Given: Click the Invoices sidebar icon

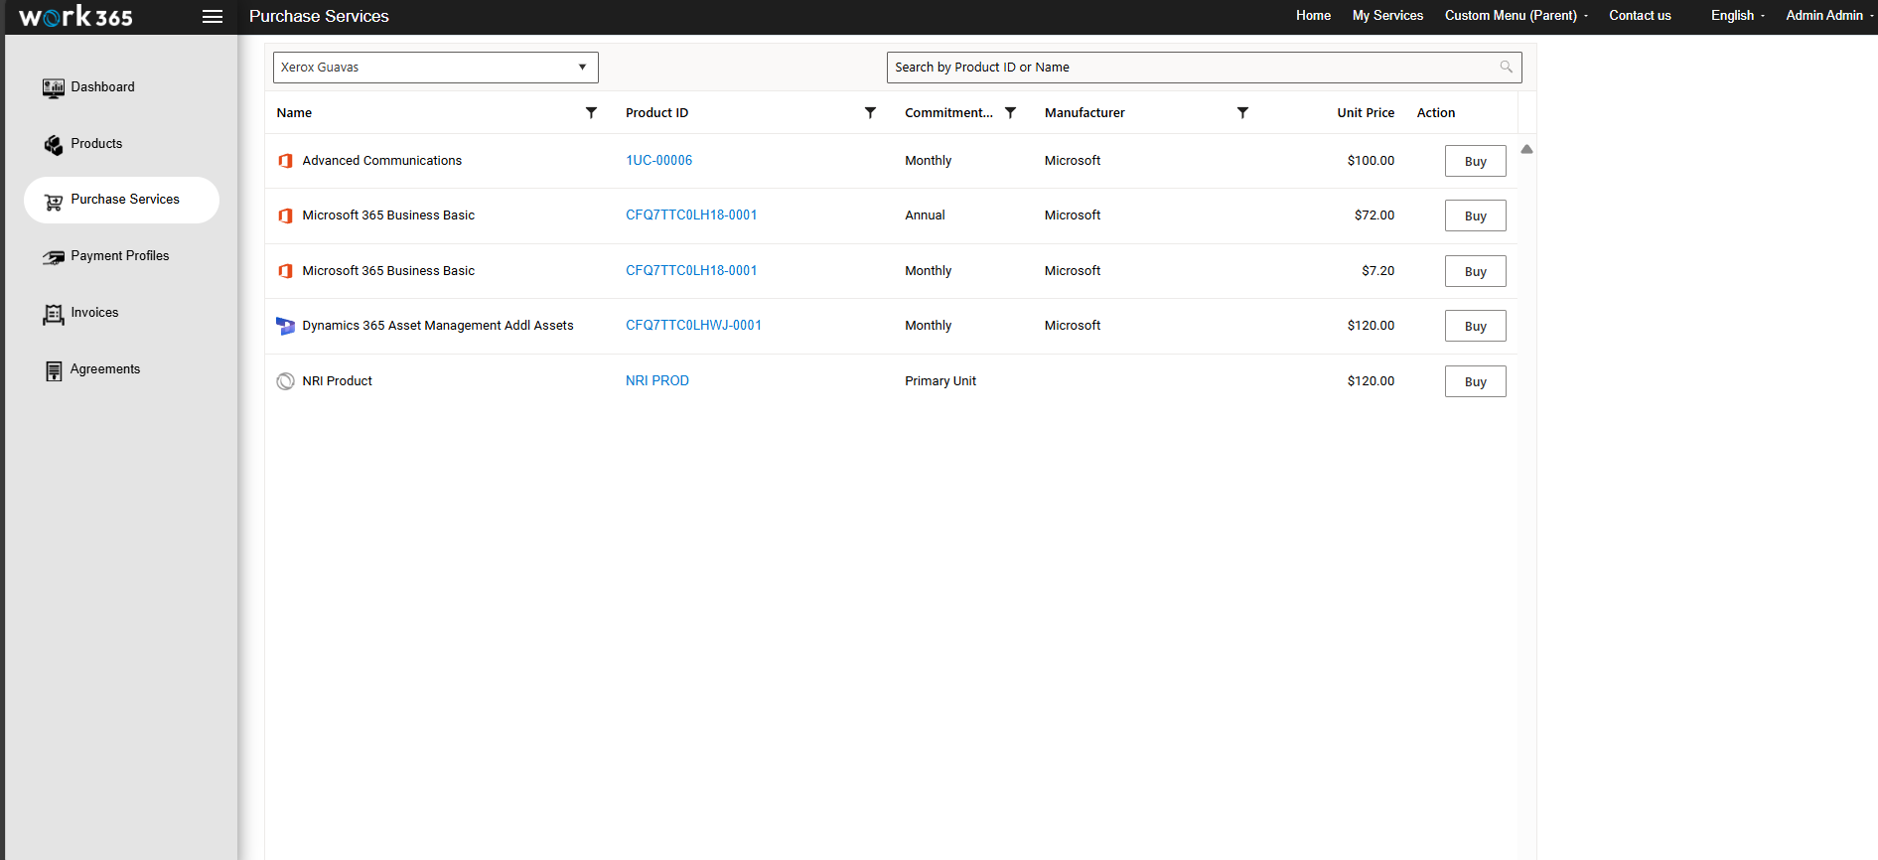Looking at the screenshot, I should click(x=53, y=314).
